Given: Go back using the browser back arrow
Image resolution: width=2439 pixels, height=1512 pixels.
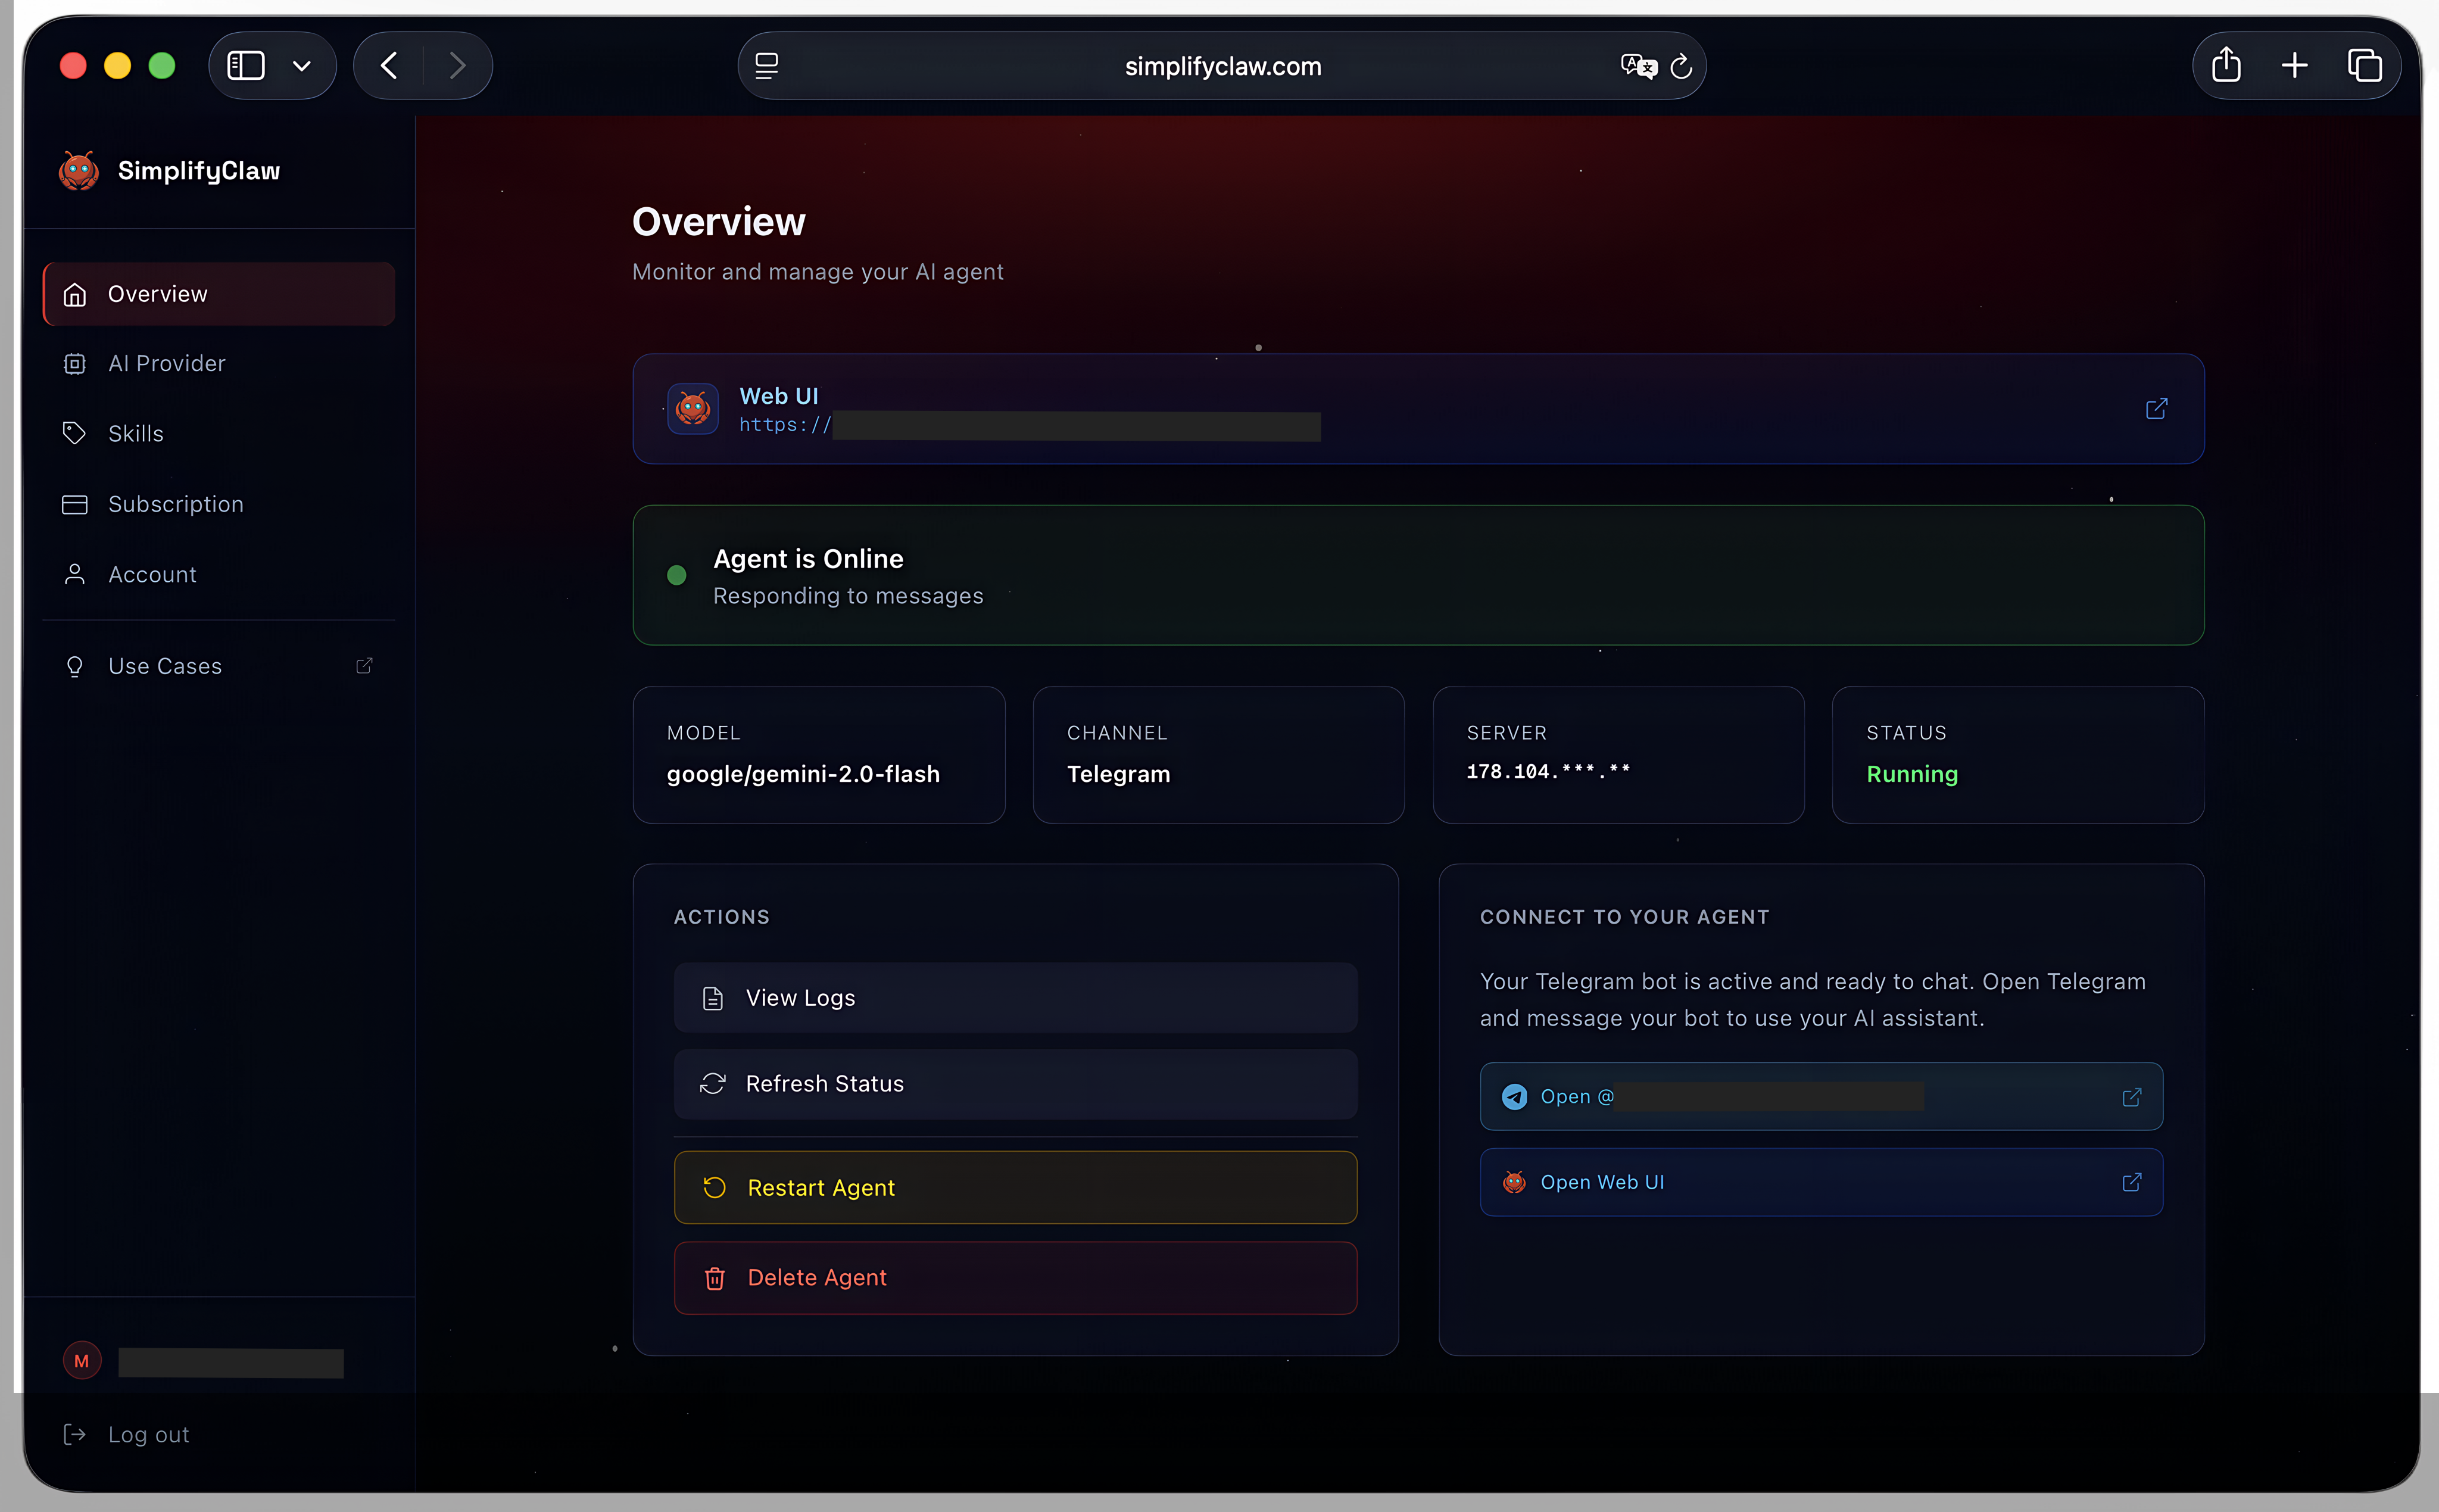Looking at the screenshot, I should coord(389,66).
